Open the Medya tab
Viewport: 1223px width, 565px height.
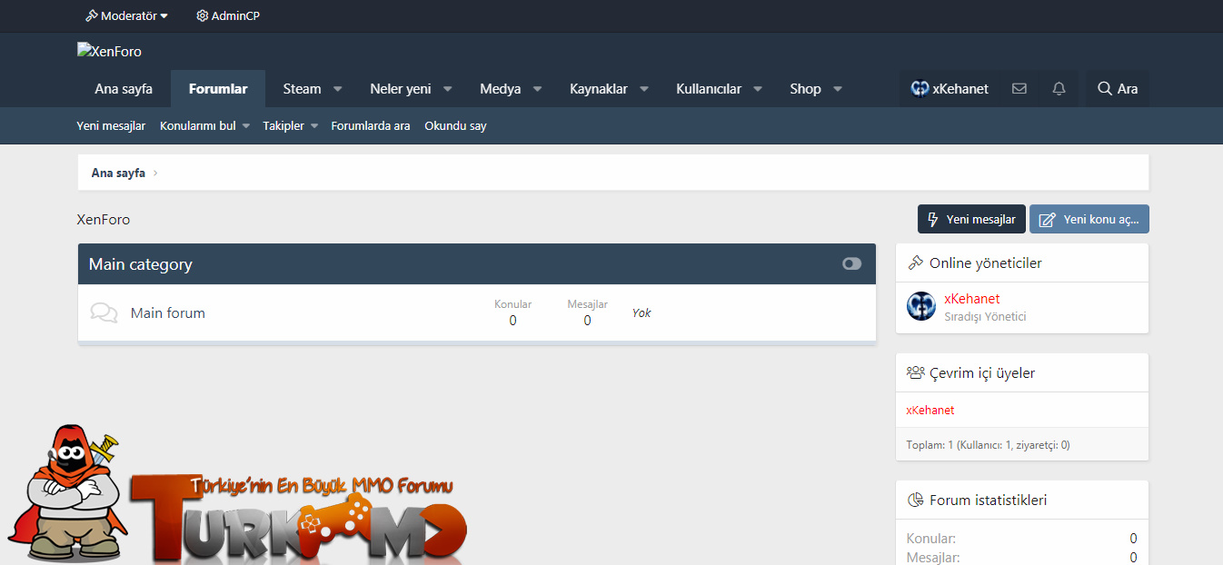click(x=501, y=89)
